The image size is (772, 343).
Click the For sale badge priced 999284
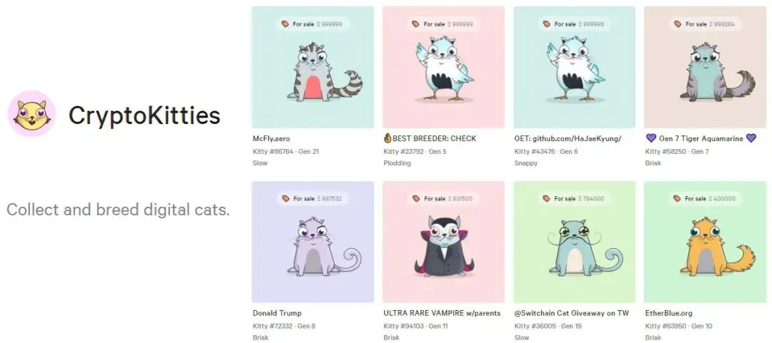705,24
